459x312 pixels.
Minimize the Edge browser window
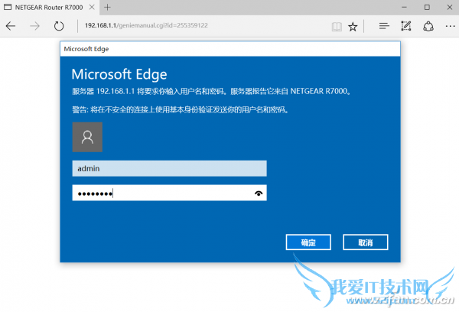(x=404, y=8)
